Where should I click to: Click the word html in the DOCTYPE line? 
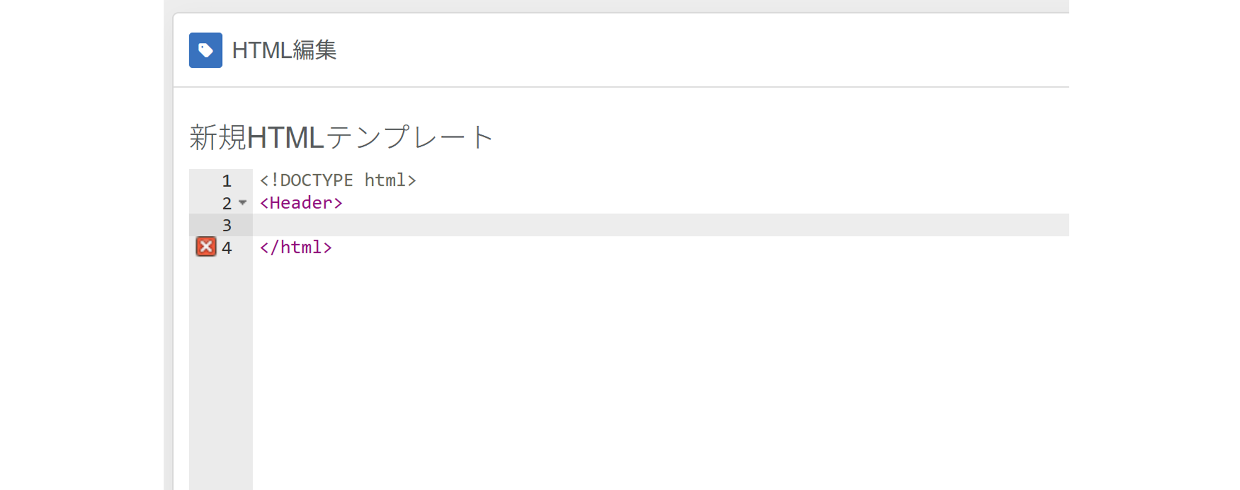385,180
